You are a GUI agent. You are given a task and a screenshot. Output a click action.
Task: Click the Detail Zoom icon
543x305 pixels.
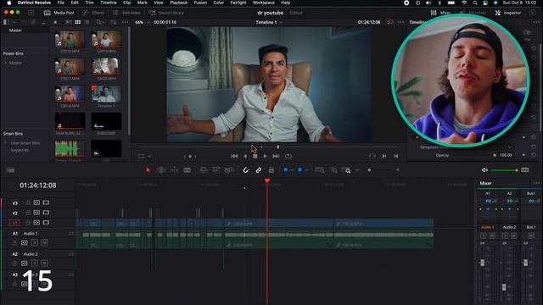333,170
